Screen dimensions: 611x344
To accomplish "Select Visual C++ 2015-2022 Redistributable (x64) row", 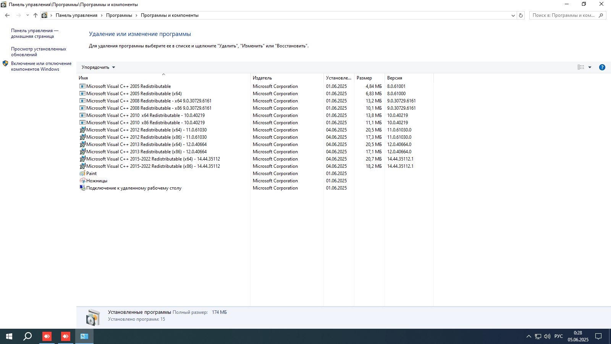I will [x=255, y=159].
